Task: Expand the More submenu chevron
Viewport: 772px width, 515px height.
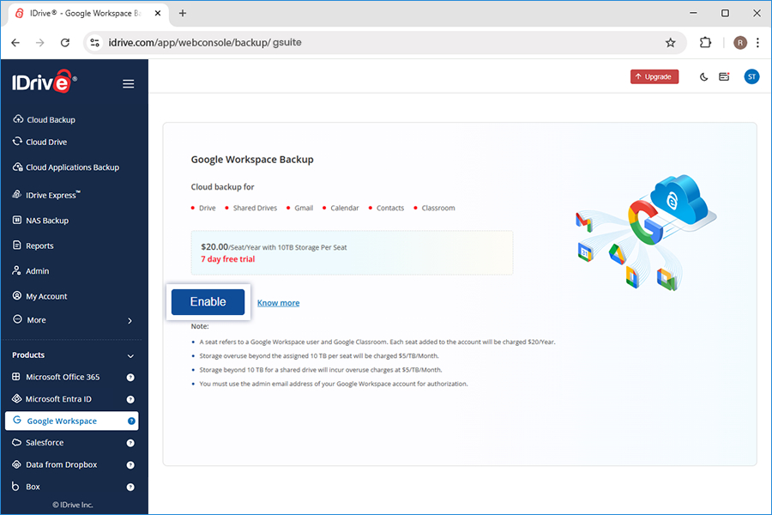Action: pos(130,321)
